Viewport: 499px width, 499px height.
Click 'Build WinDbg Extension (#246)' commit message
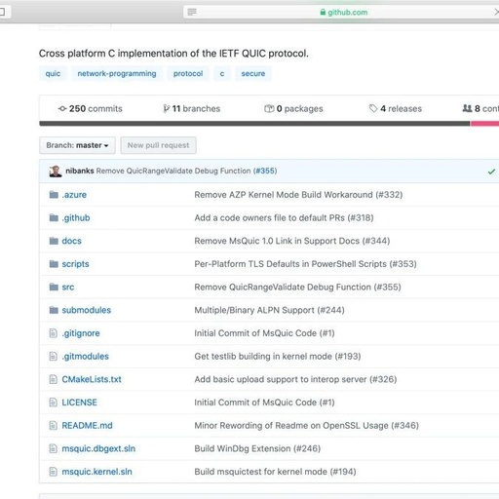tap(257, 448)
